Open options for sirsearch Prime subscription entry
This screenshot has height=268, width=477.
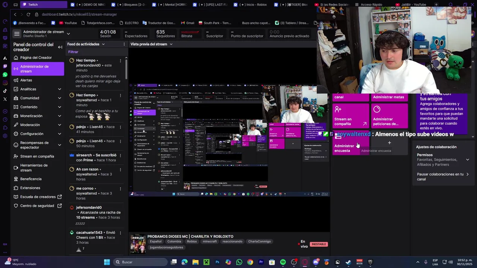click(x=120, y=155)
